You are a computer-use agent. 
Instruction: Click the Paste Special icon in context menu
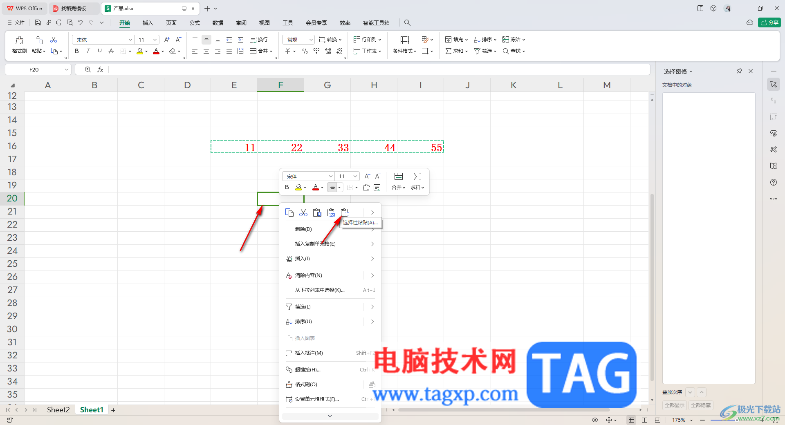[345, 212]
